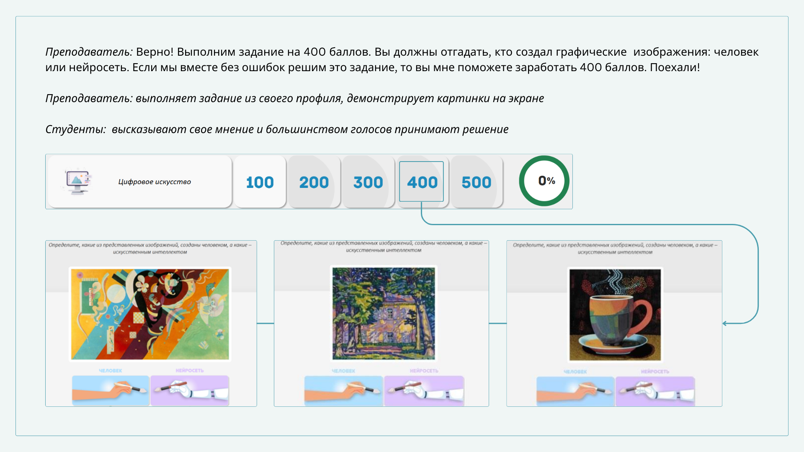Click the Цифровое искусство monitor icon
The height and width of the screenshot is (452, 804).
click(77, 182)
